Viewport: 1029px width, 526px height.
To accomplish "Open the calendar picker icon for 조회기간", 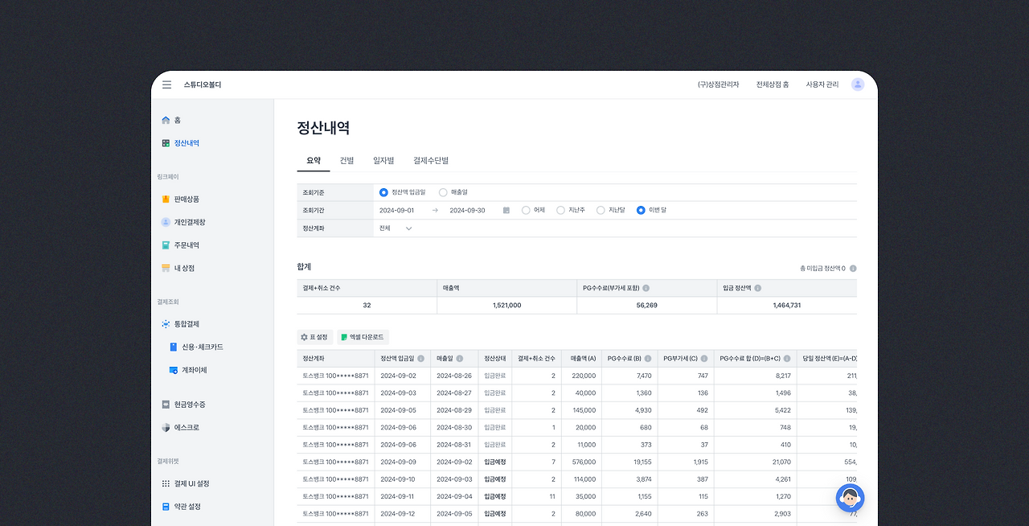I will [x=506, y=210].
